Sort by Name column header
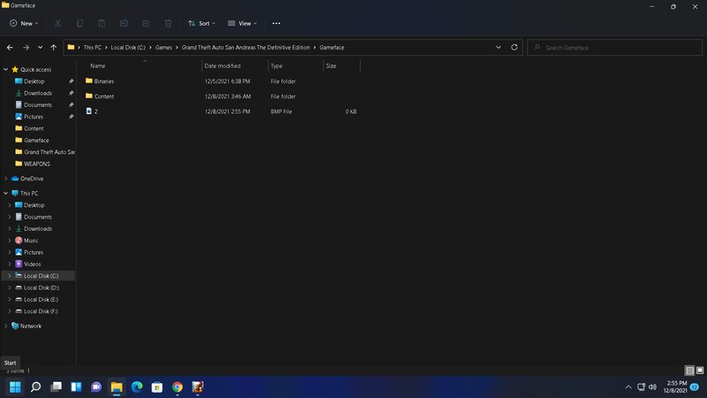 coord(97,65)
